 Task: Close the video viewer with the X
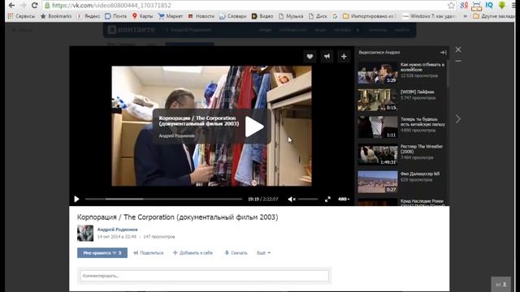pos(458,49)
